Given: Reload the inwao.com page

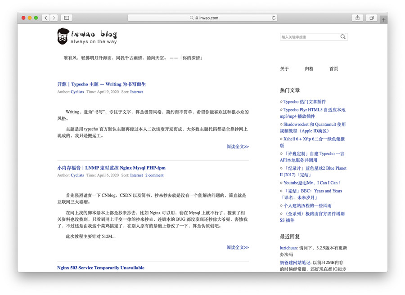Looking at the screenshot, I should click(274, 18).
